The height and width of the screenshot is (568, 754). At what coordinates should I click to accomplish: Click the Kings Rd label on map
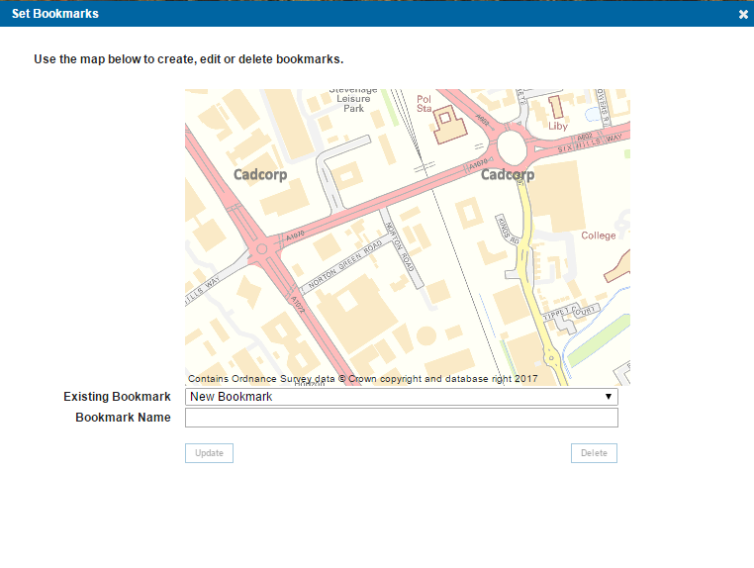(509, 230)
